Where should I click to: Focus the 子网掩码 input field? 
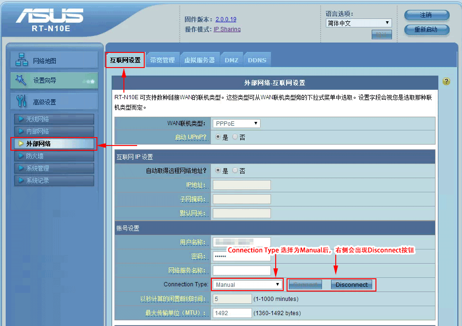[x=242, y=199]
